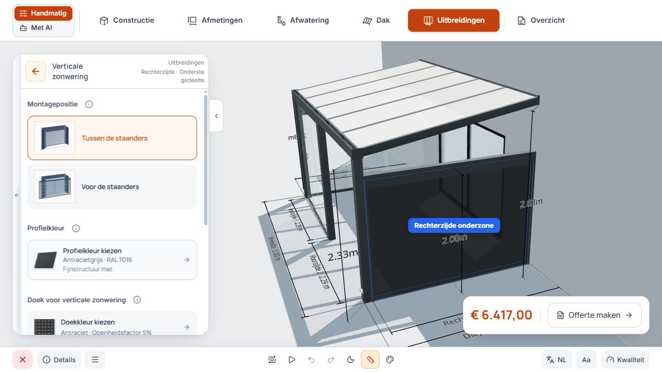The width and height of the screenshot is (662, 372).
Task: Start the play animation
Action: click(292, 360)
